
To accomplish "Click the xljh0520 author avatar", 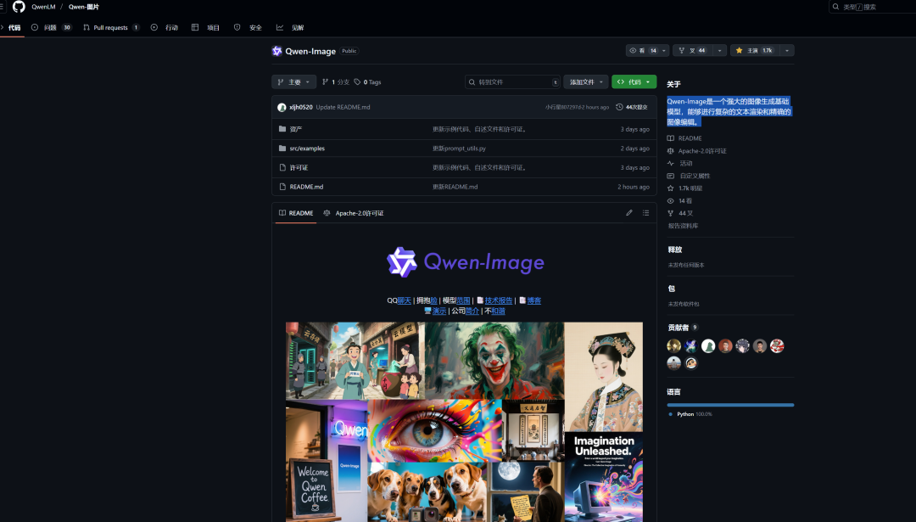I will 282,107.
